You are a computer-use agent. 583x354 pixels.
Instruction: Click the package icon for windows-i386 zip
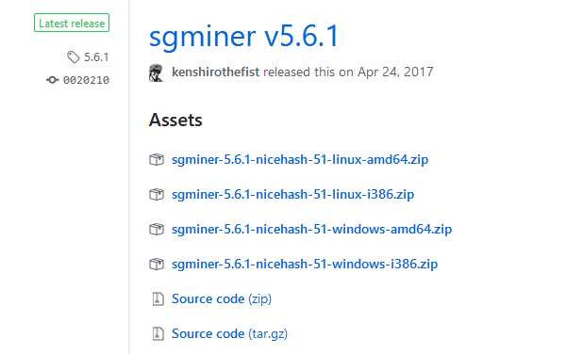tap(157, 265)
